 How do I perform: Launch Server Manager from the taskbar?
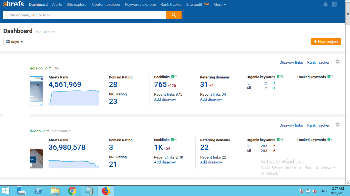tap(21, 191)
